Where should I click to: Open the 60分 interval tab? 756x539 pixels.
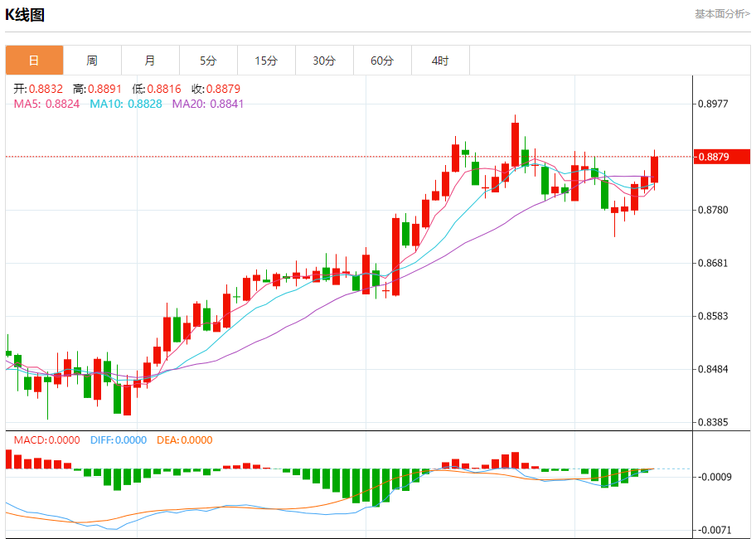coord(382,61)
